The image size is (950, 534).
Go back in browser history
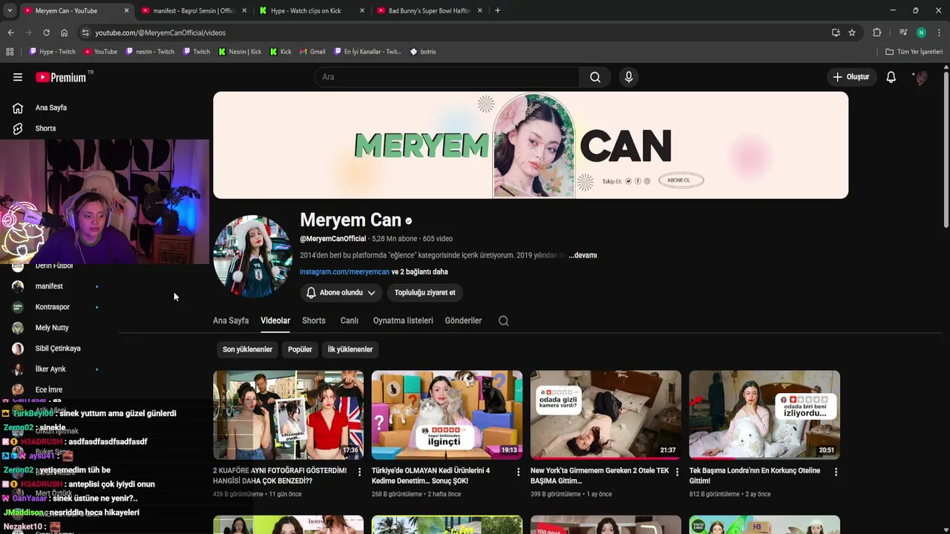10,33
